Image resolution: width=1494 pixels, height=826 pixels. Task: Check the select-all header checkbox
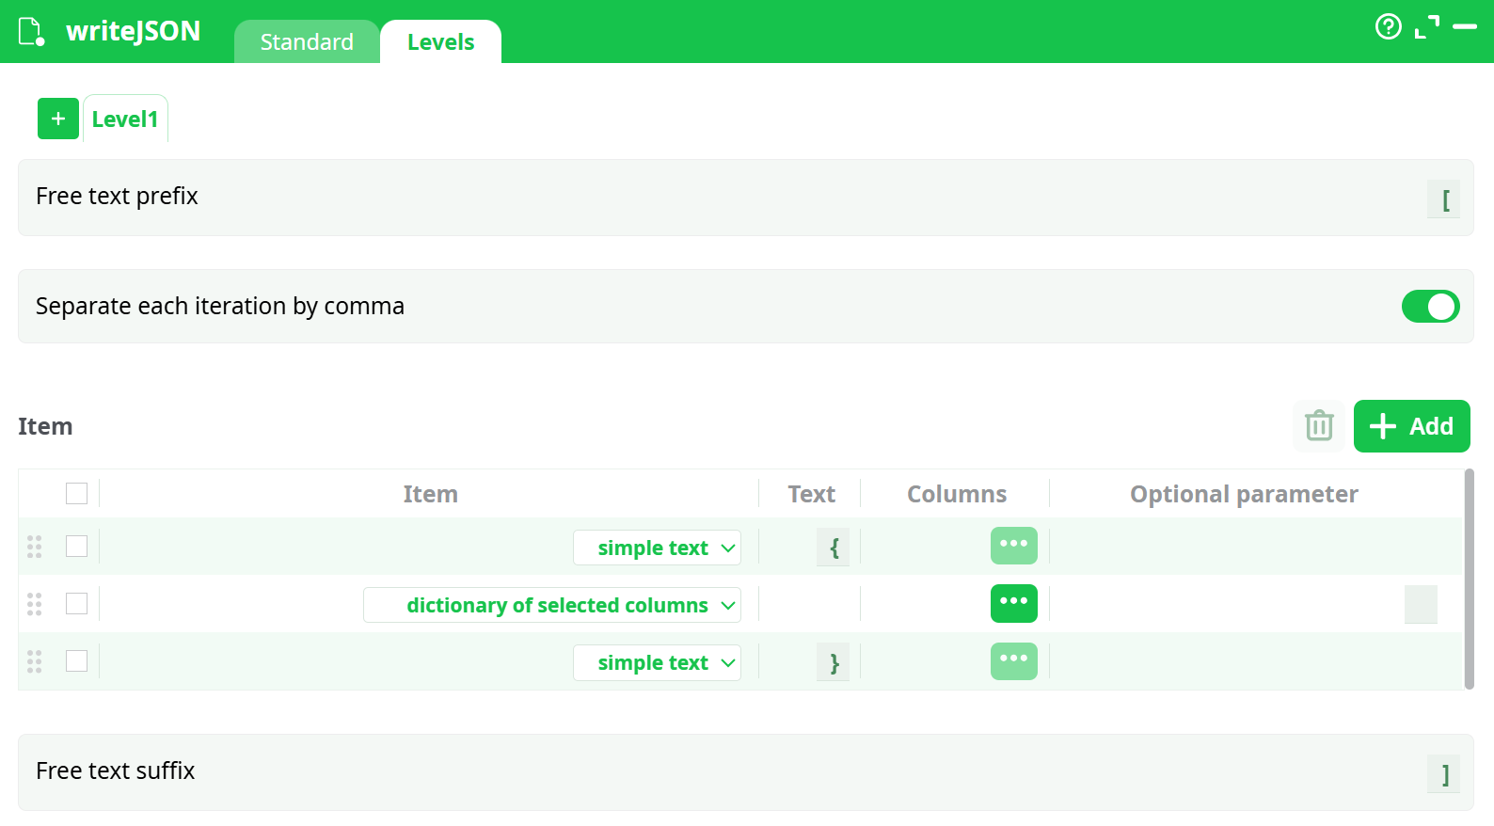(x=77, y=494)
